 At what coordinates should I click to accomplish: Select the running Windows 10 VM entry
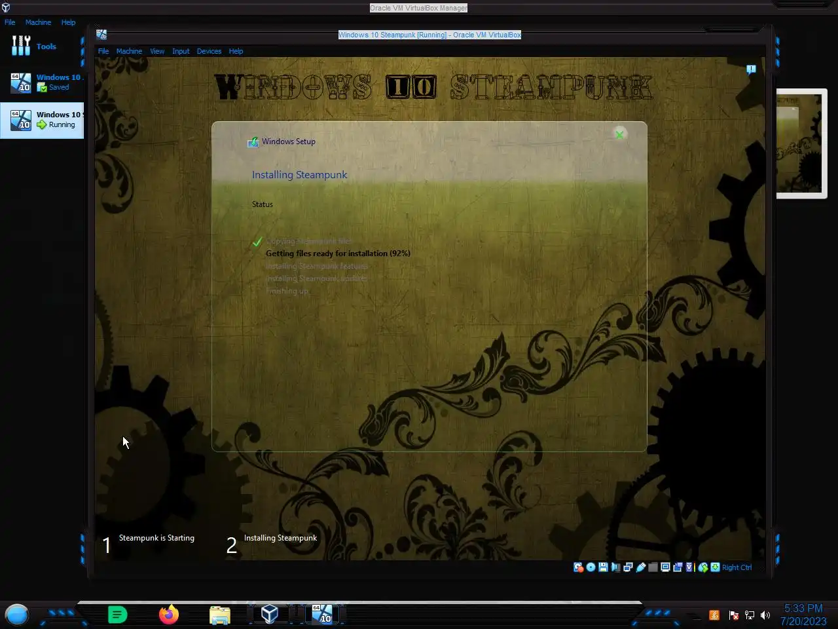pos(42,120)
